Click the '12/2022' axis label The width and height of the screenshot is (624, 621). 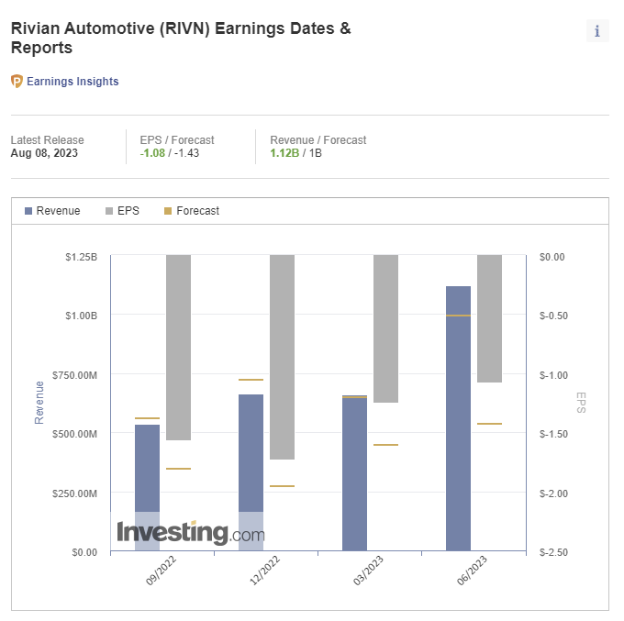[264, 571]
